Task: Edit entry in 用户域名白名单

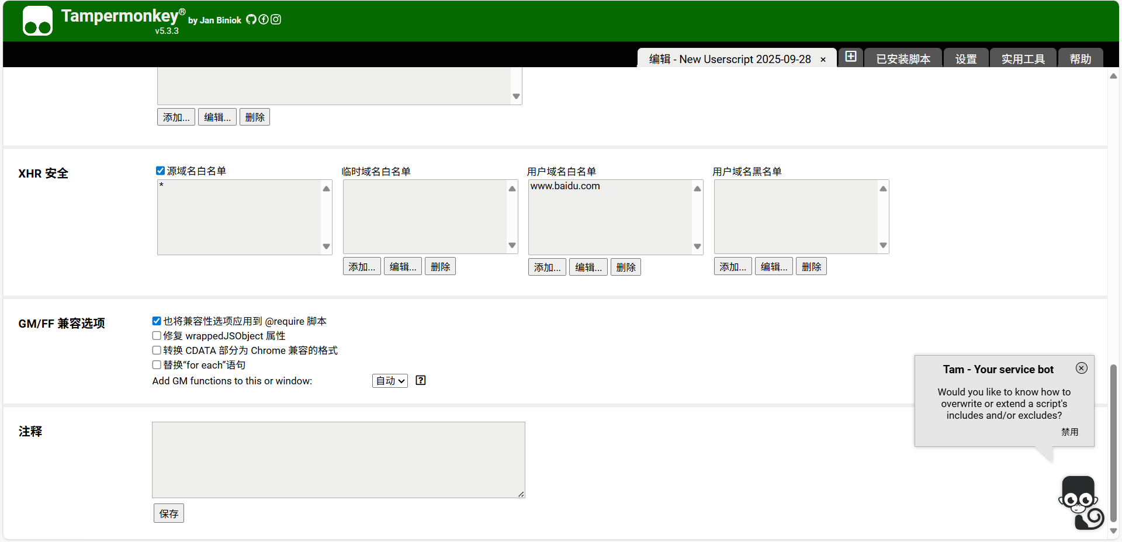Action: tap(588, 267)
